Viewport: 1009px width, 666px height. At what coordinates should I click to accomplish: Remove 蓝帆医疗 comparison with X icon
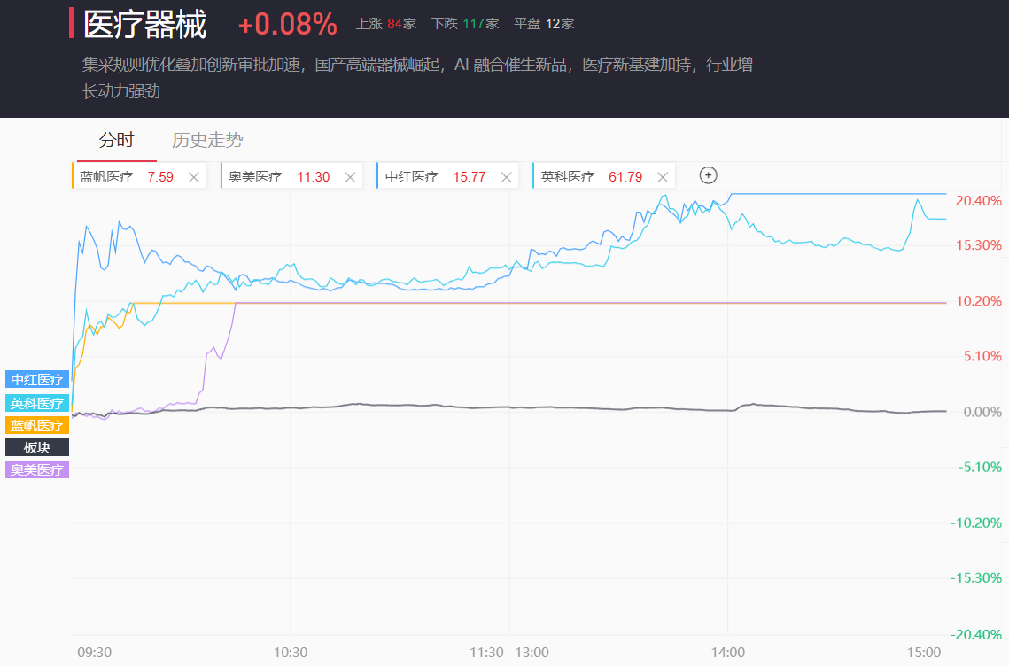coord(193,177)
